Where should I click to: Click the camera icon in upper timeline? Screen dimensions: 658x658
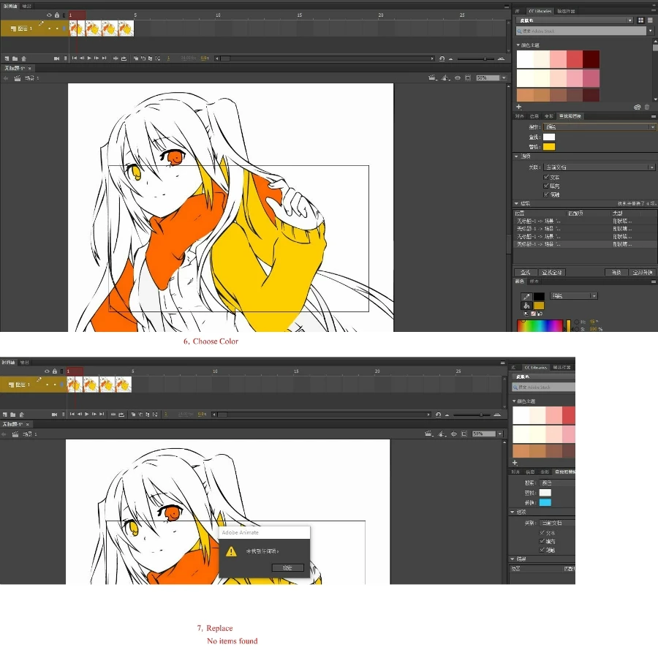coord(56,58)
